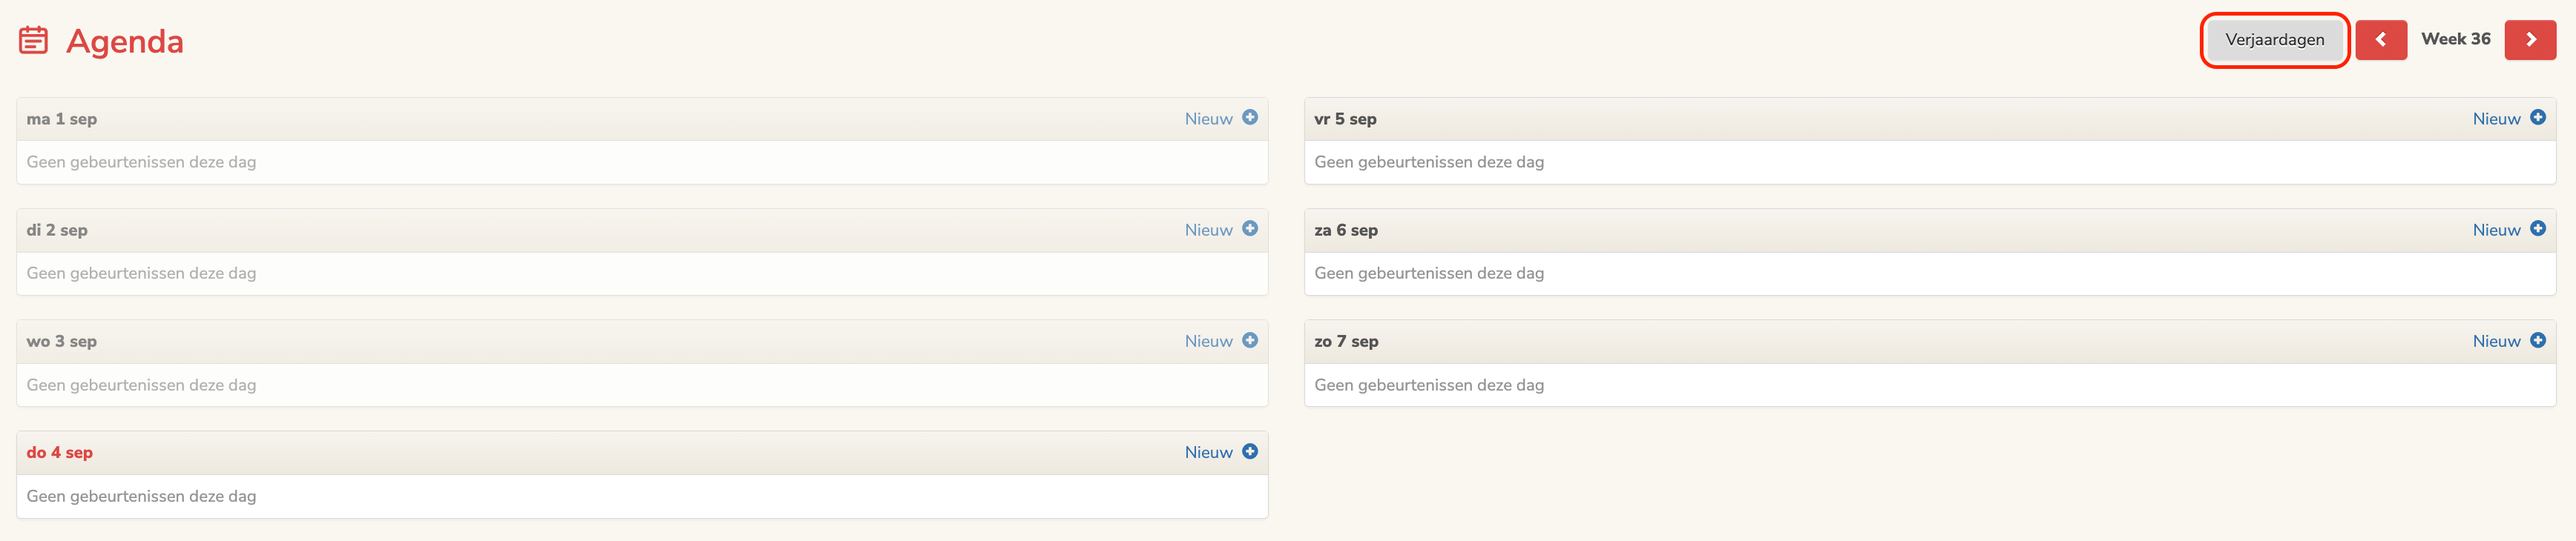
Task: Click the plus icon for di 2 sep
Action: click(x=1250, y=228)
